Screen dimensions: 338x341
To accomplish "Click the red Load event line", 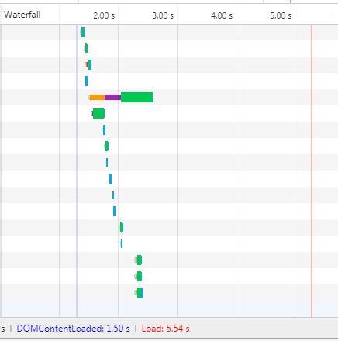I will [x=312, y=170].
